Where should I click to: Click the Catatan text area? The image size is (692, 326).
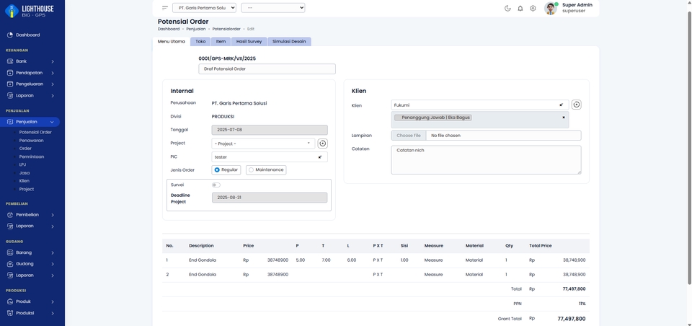point(486,159)
